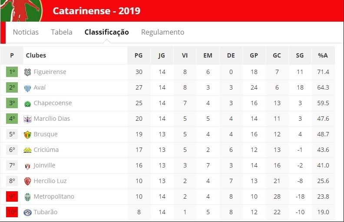Click the Figueirense club crest icon

coord(27,72)
